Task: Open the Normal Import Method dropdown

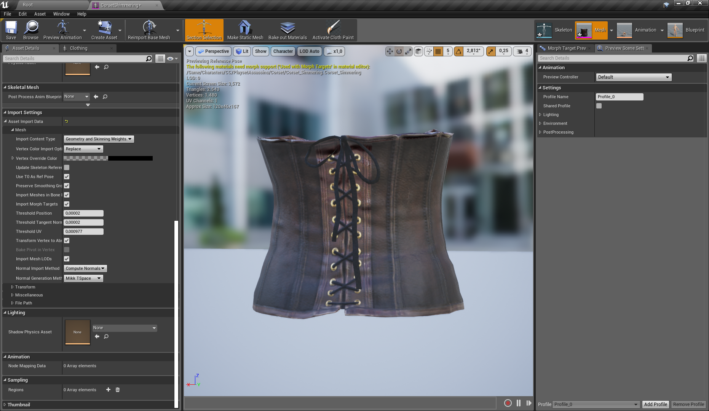Action: click(x=85, y=269)
